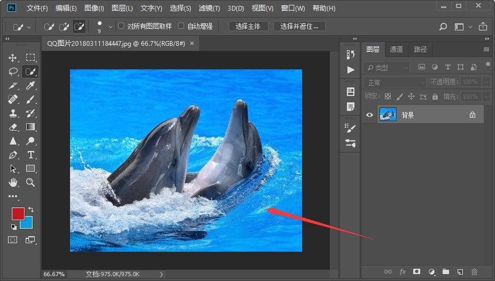The image size is (495, 281).
Task: Hide the 背景 layer with eye icon
Action: point(369,115)
